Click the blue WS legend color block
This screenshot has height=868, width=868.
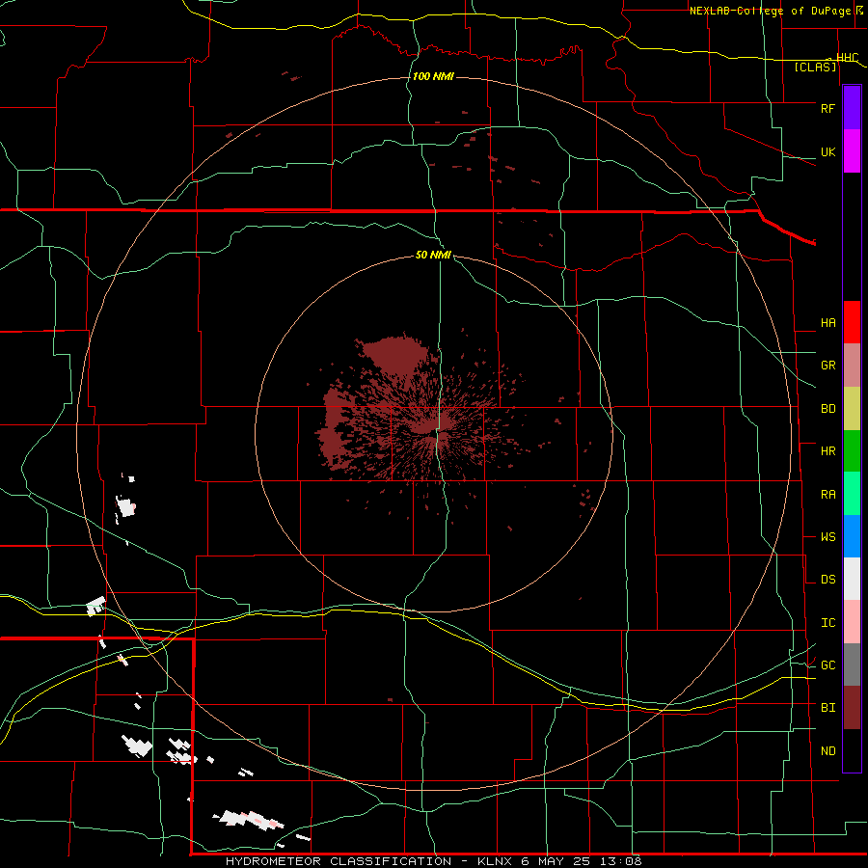[x=852, y=536]
